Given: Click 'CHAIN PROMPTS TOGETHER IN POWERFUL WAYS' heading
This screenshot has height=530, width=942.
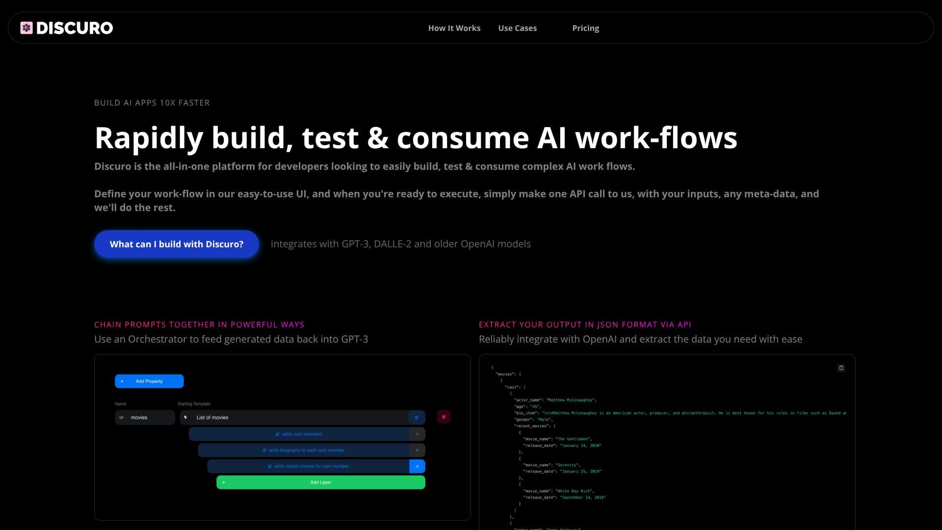Looking at the screenshot, I should coord(199,324).
